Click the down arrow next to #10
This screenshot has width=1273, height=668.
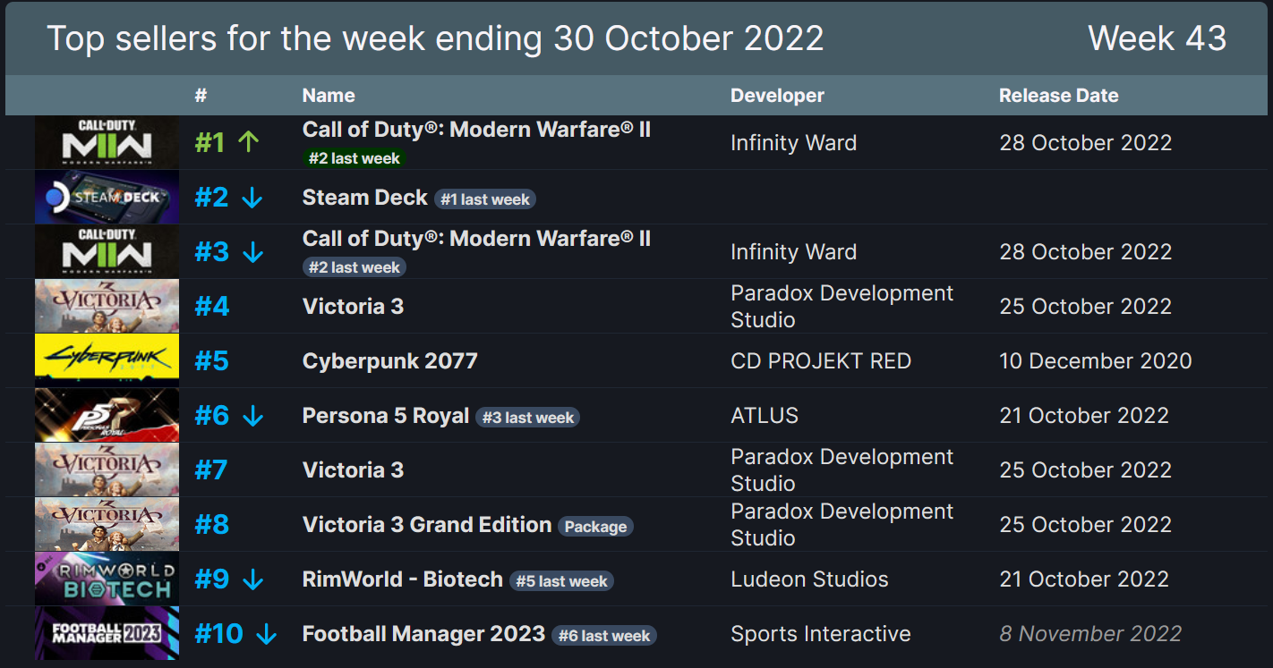coord(266,634)
